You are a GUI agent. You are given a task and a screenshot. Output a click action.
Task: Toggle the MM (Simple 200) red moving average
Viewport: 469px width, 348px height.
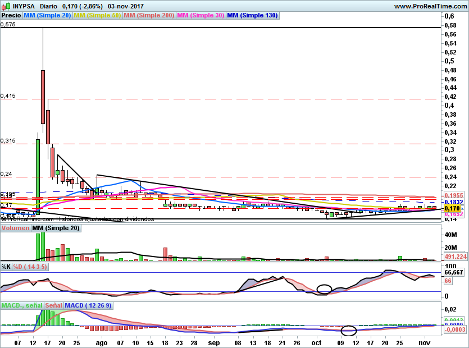pos(149,16)
